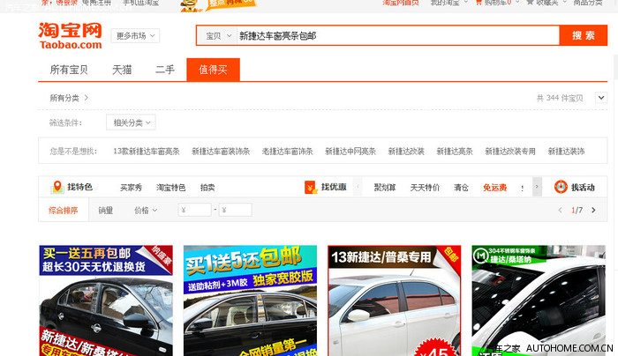Open the 更多市场 dropdown
618x356 pixels.
(x=137, y=36)
